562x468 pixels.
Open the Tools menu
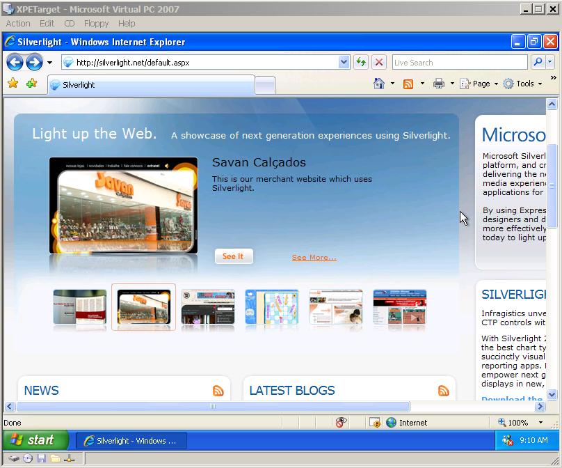click(522, 84)
